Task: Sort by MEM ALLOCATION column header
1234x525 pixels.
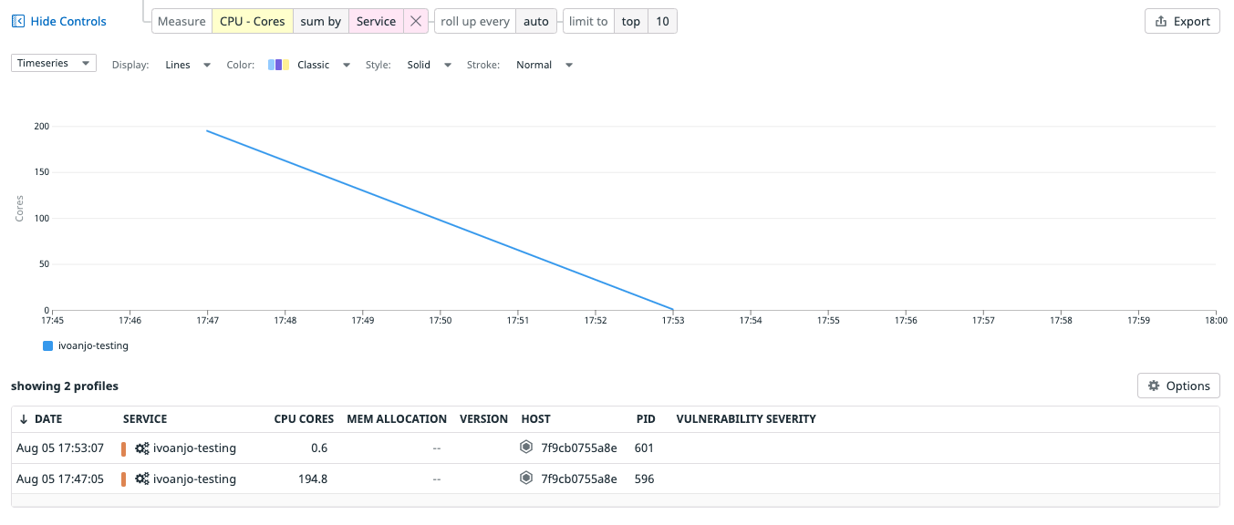Action: point(397,419)
